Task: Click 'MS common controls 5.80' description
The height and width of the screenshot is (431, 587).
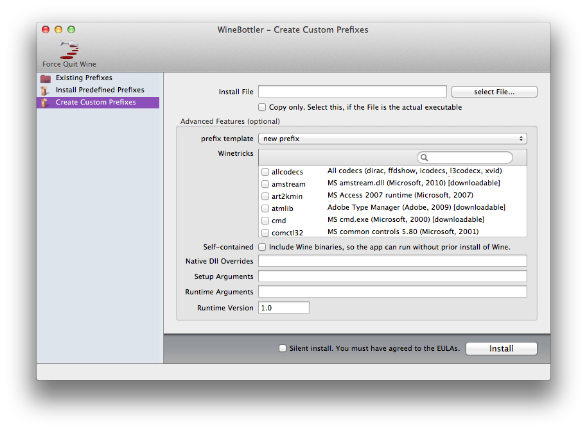Action: pos(403,232)
